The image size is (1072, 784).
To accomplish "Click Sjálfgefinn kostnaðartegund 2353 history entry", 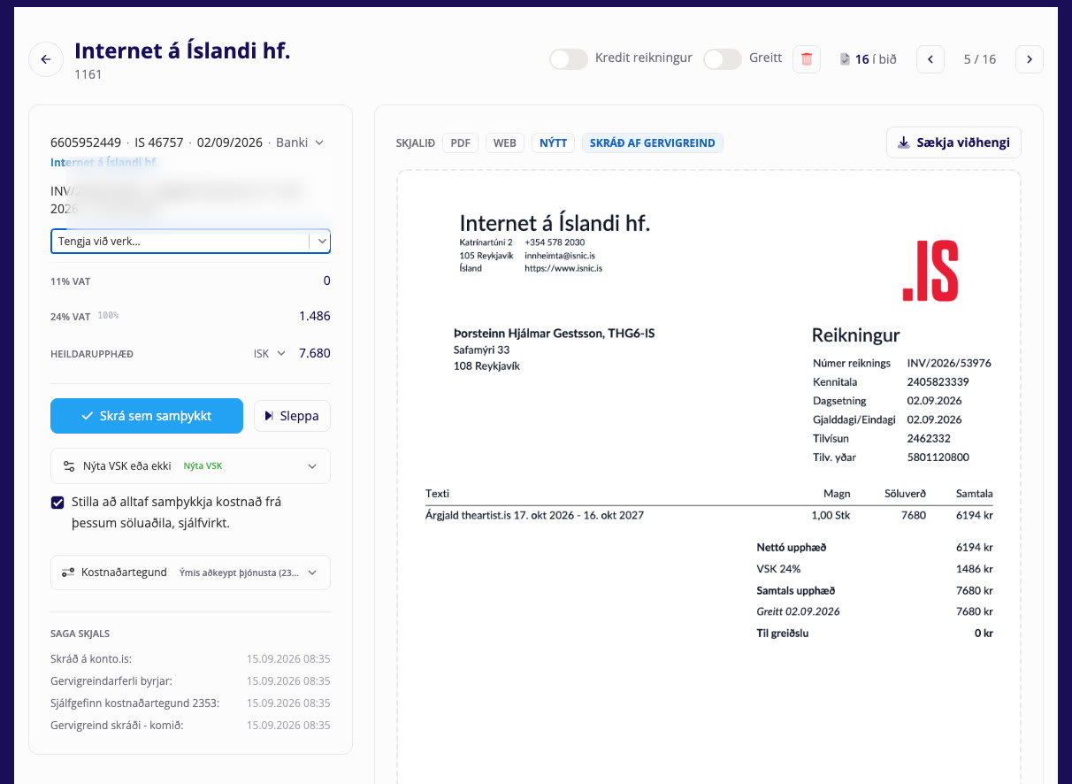I will point(191,703).
